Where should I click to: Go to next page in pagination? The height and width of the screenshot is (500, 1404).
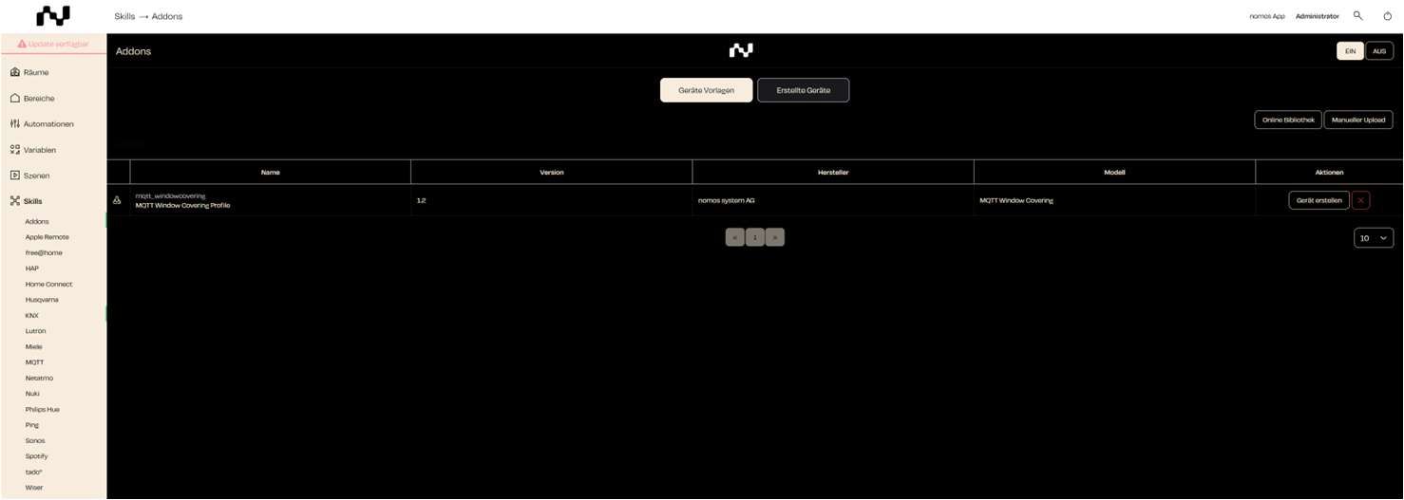click(x=775, y=237)
